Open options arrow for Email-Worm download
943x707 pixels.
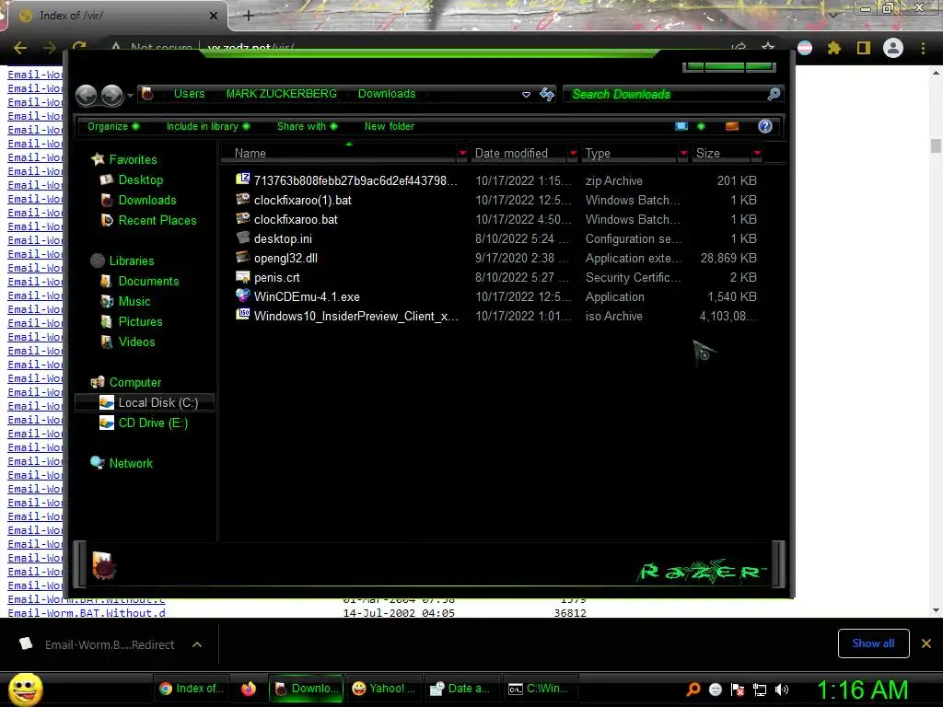[197, 644]
